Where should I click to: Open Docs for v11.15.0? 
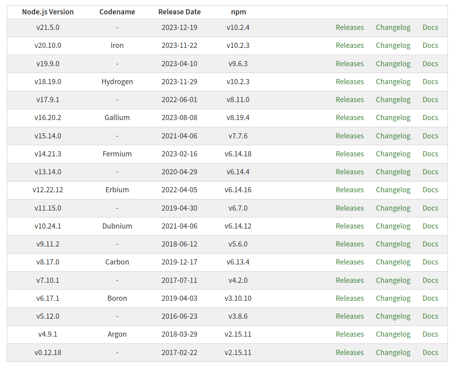tap(430, 208)
